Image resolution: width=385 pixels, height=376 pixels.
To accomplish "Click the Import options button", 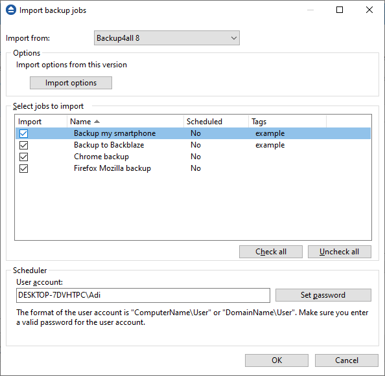I will point(71,83).
